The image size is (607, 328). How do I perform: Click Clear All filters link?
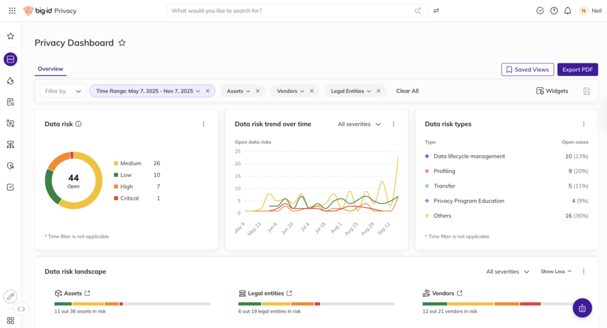coord(407,91)
